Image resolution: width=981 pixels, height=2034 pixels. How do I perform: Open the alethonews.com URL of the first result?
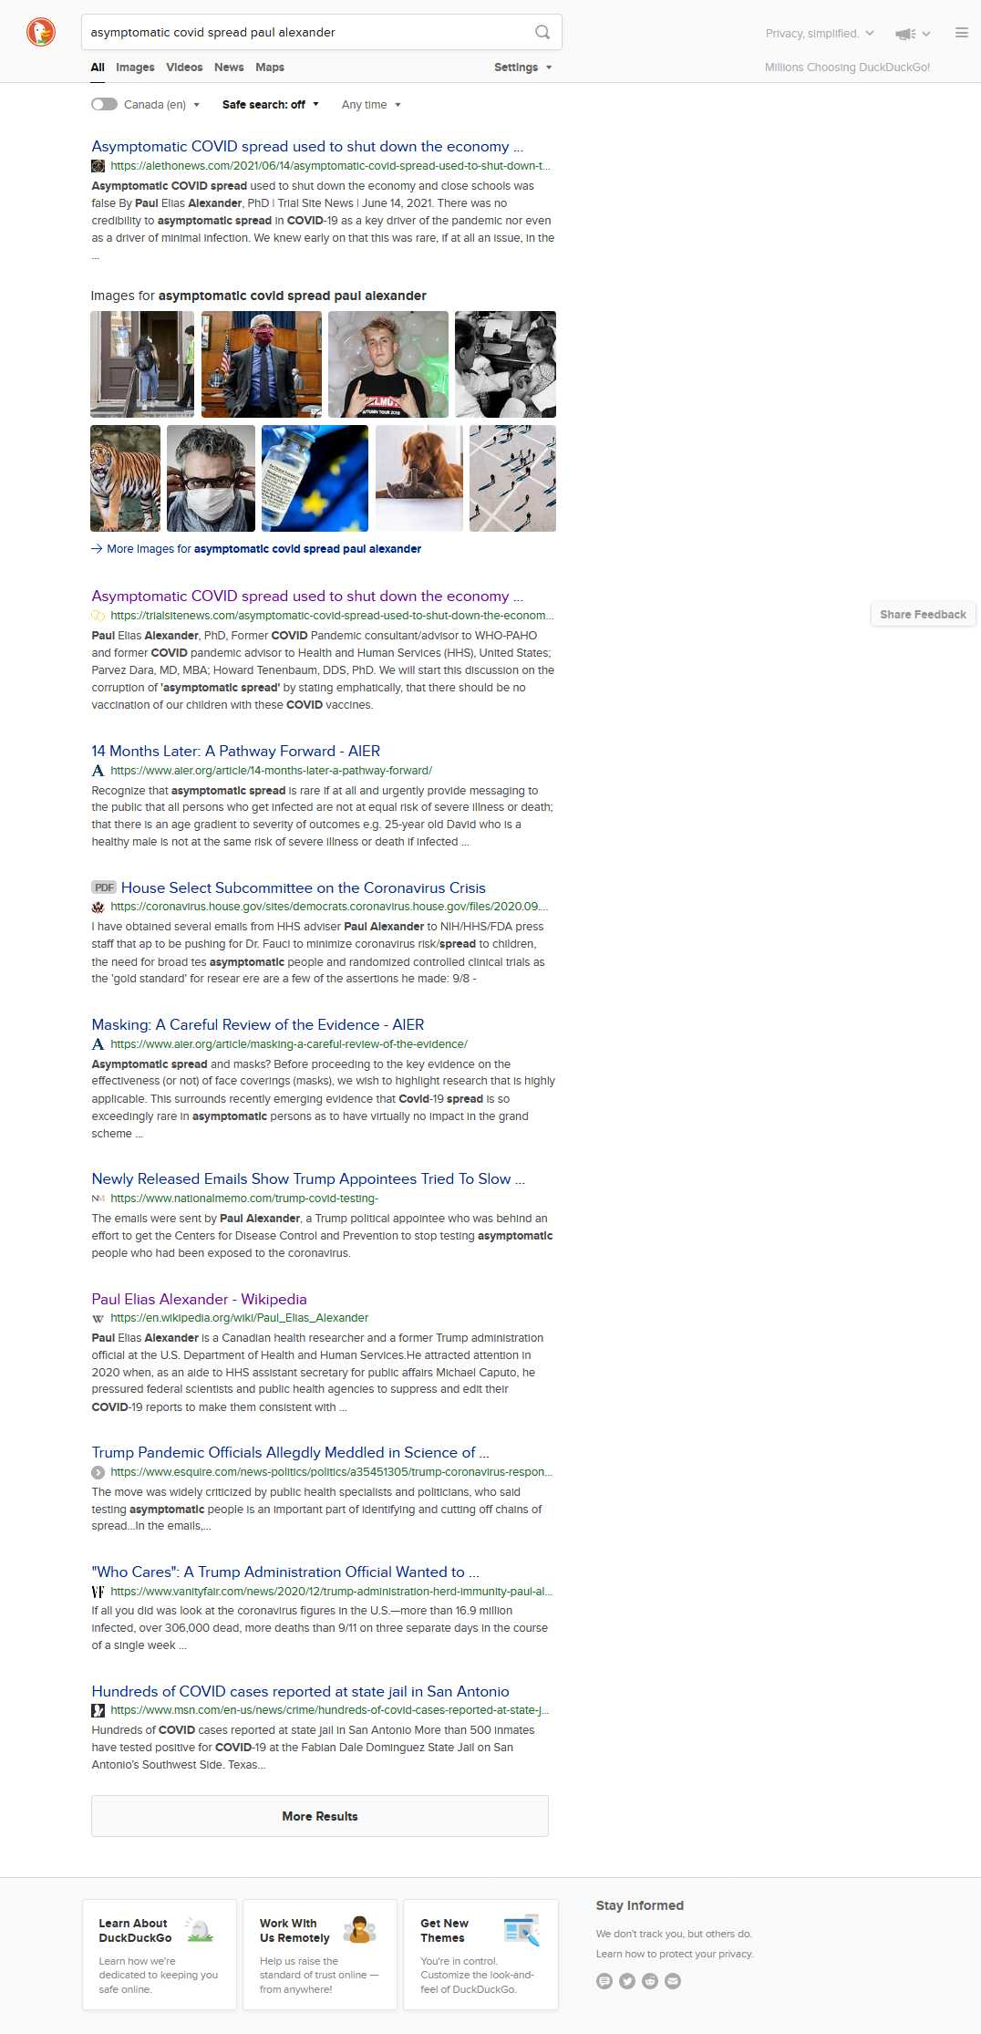coord(330,166)
